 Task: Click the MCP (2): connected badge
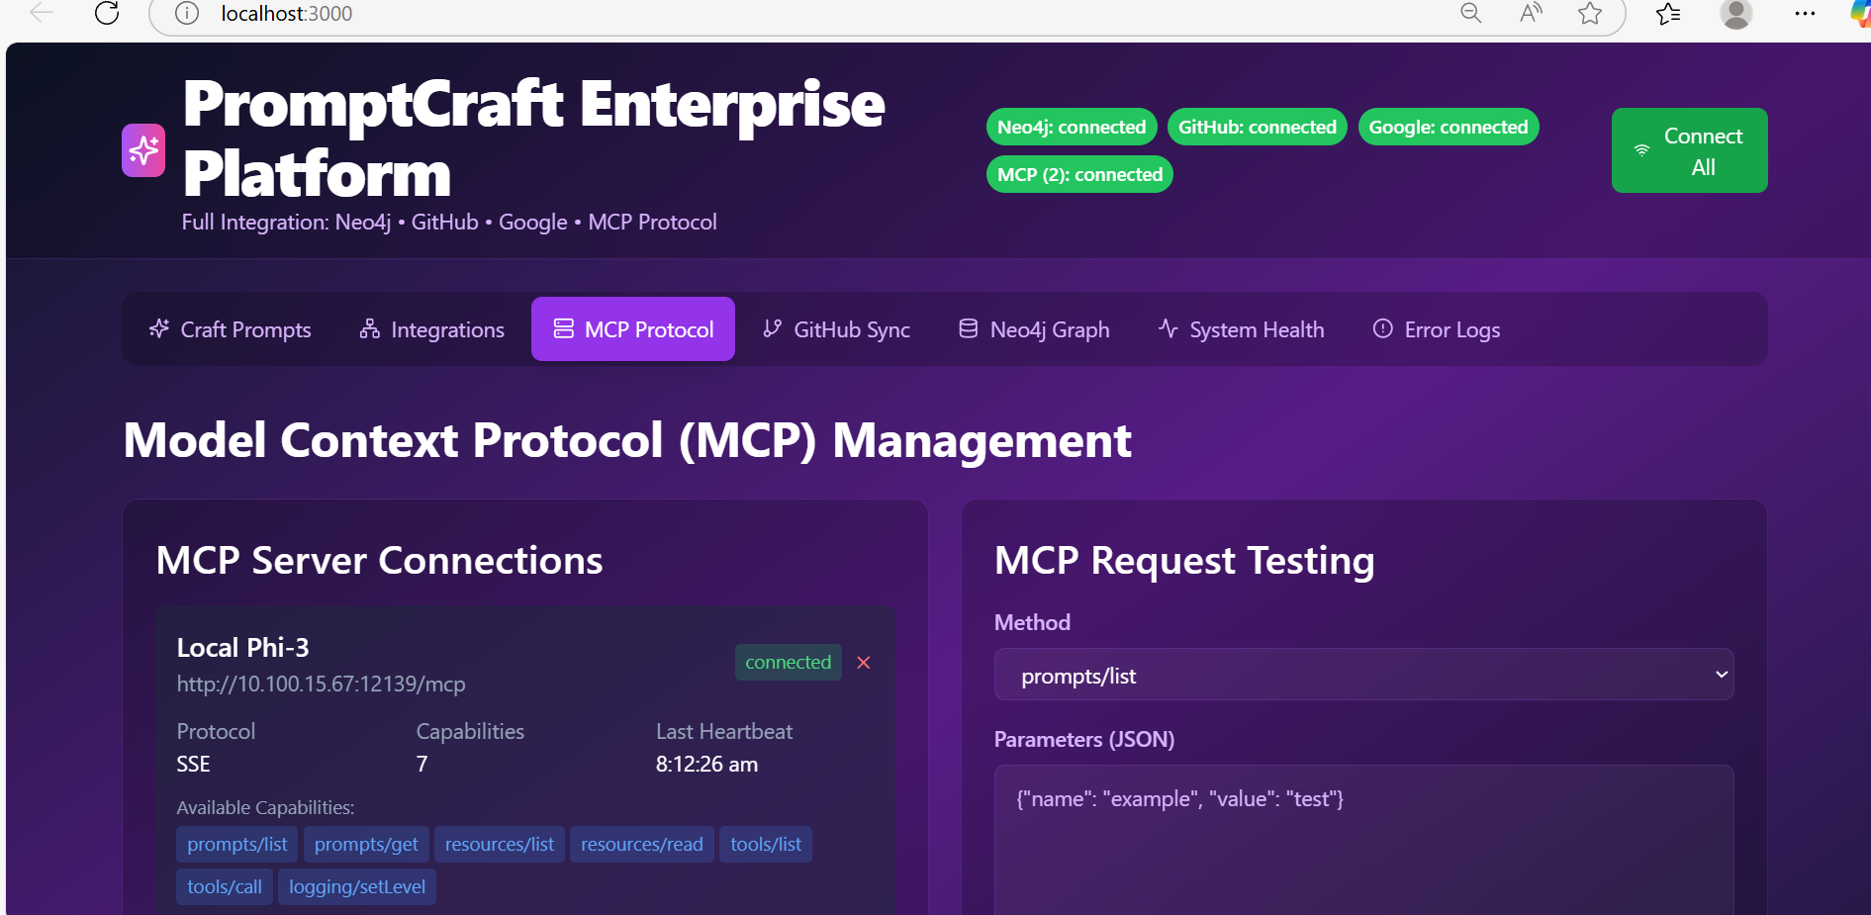click(1079, 174)
